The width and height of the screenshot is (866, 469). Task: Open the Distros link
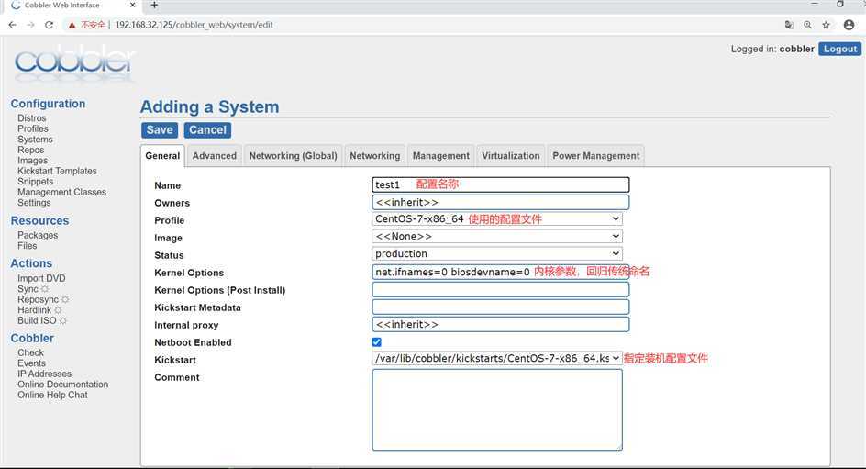31,118
